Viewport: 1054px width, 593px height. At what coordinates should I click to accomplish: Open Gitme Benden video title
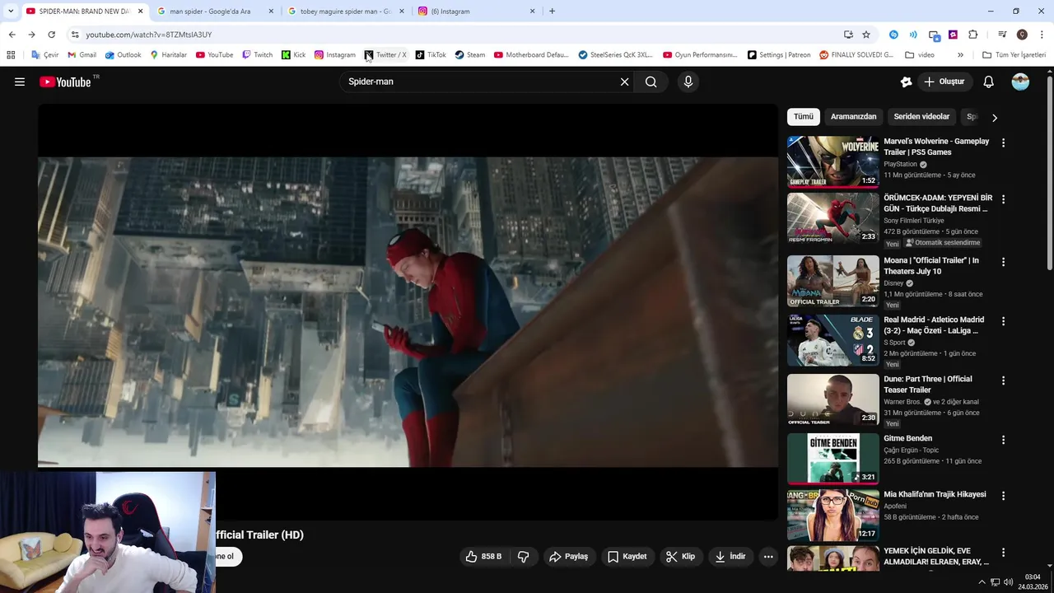coord(907,438)
